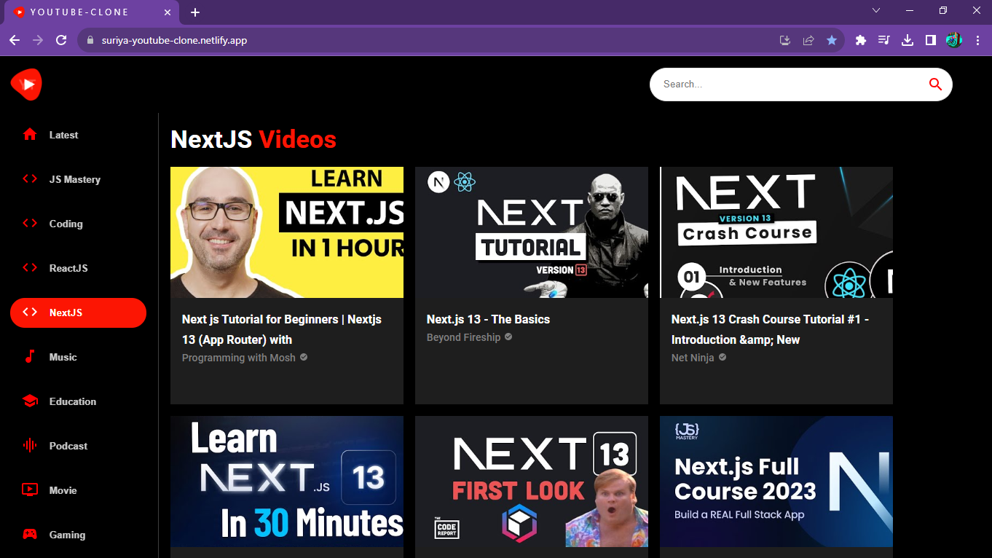Reload the page
Image resolution: width=992 pixels, height=558 pixels.
click(61, 40)
